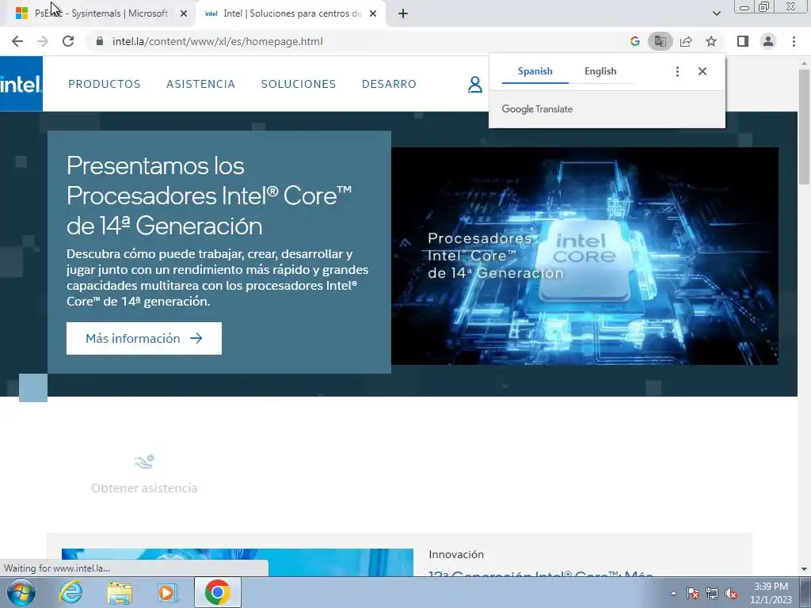Bookmark this page with the star icon
This screenshot has height=608, width=811.
pos(711,41)
